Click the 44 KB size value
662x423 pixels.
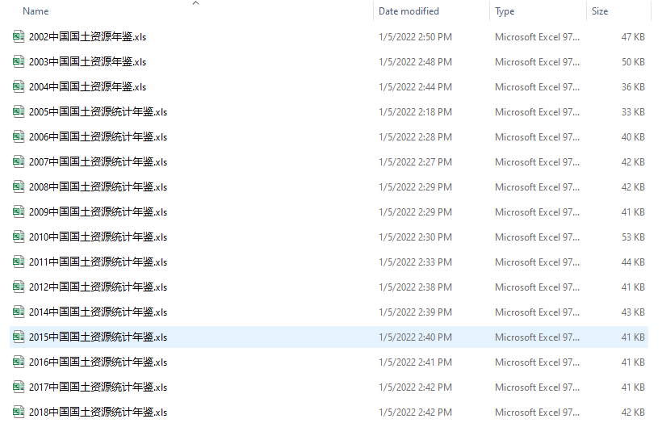tap(633, 262)
